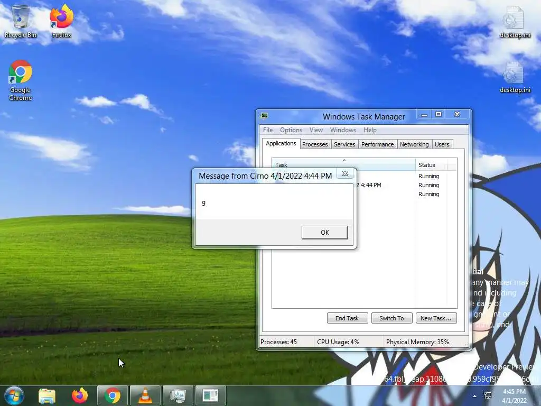Select the task row showing 4:44 PM
The height and width of the screenshot is (406, 541).
[368, 185]
